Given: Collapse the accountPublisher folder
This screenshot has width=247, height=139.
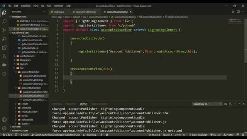Looking at the screenshot, I should pos(30,72).
